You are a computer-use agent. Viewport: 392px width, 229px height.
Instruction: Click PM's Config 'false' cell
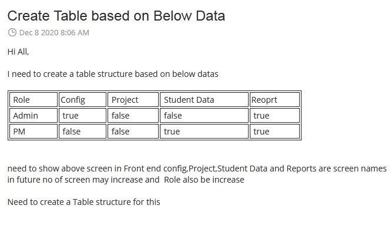click(x=82, y=131)
